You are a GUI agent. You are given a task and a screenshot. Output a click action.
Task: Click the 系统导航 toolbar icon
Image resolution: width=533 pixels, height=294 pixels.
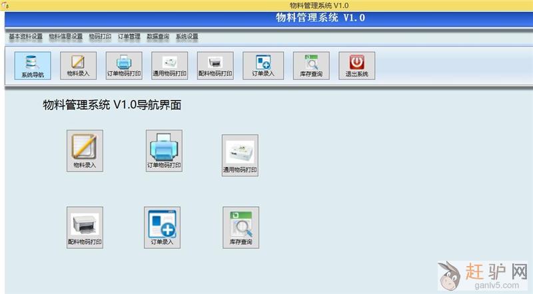click(32, 66)
